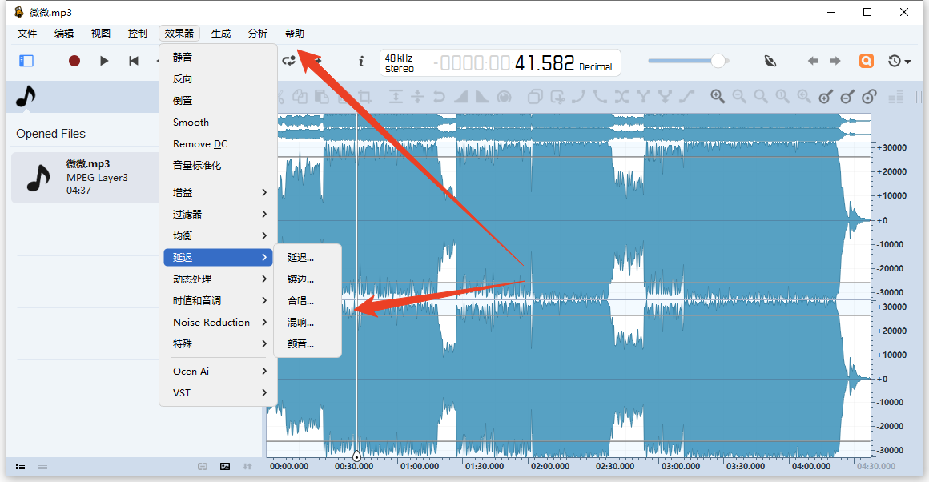This screenshot has height=482, width=929.
Task: Adjust the volume slider handle
Action: (718, 61)
